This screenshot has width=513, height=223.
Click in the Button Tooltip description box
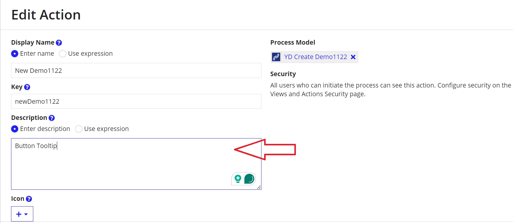tap(136, 164)
